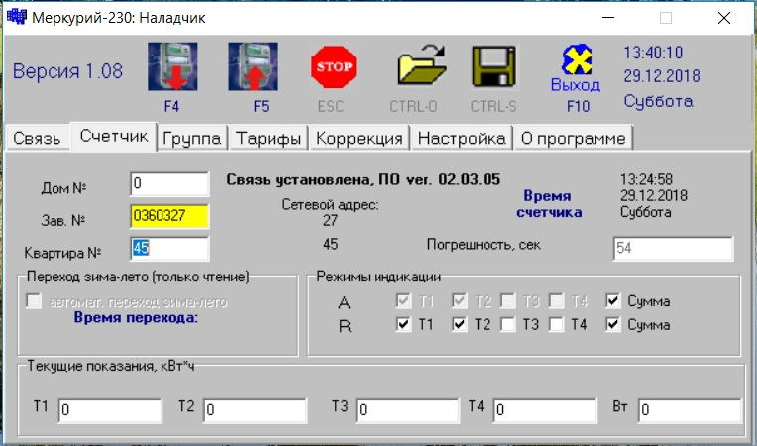
Task: Click the yellow Зав. № field
Action: pos(169,216)
